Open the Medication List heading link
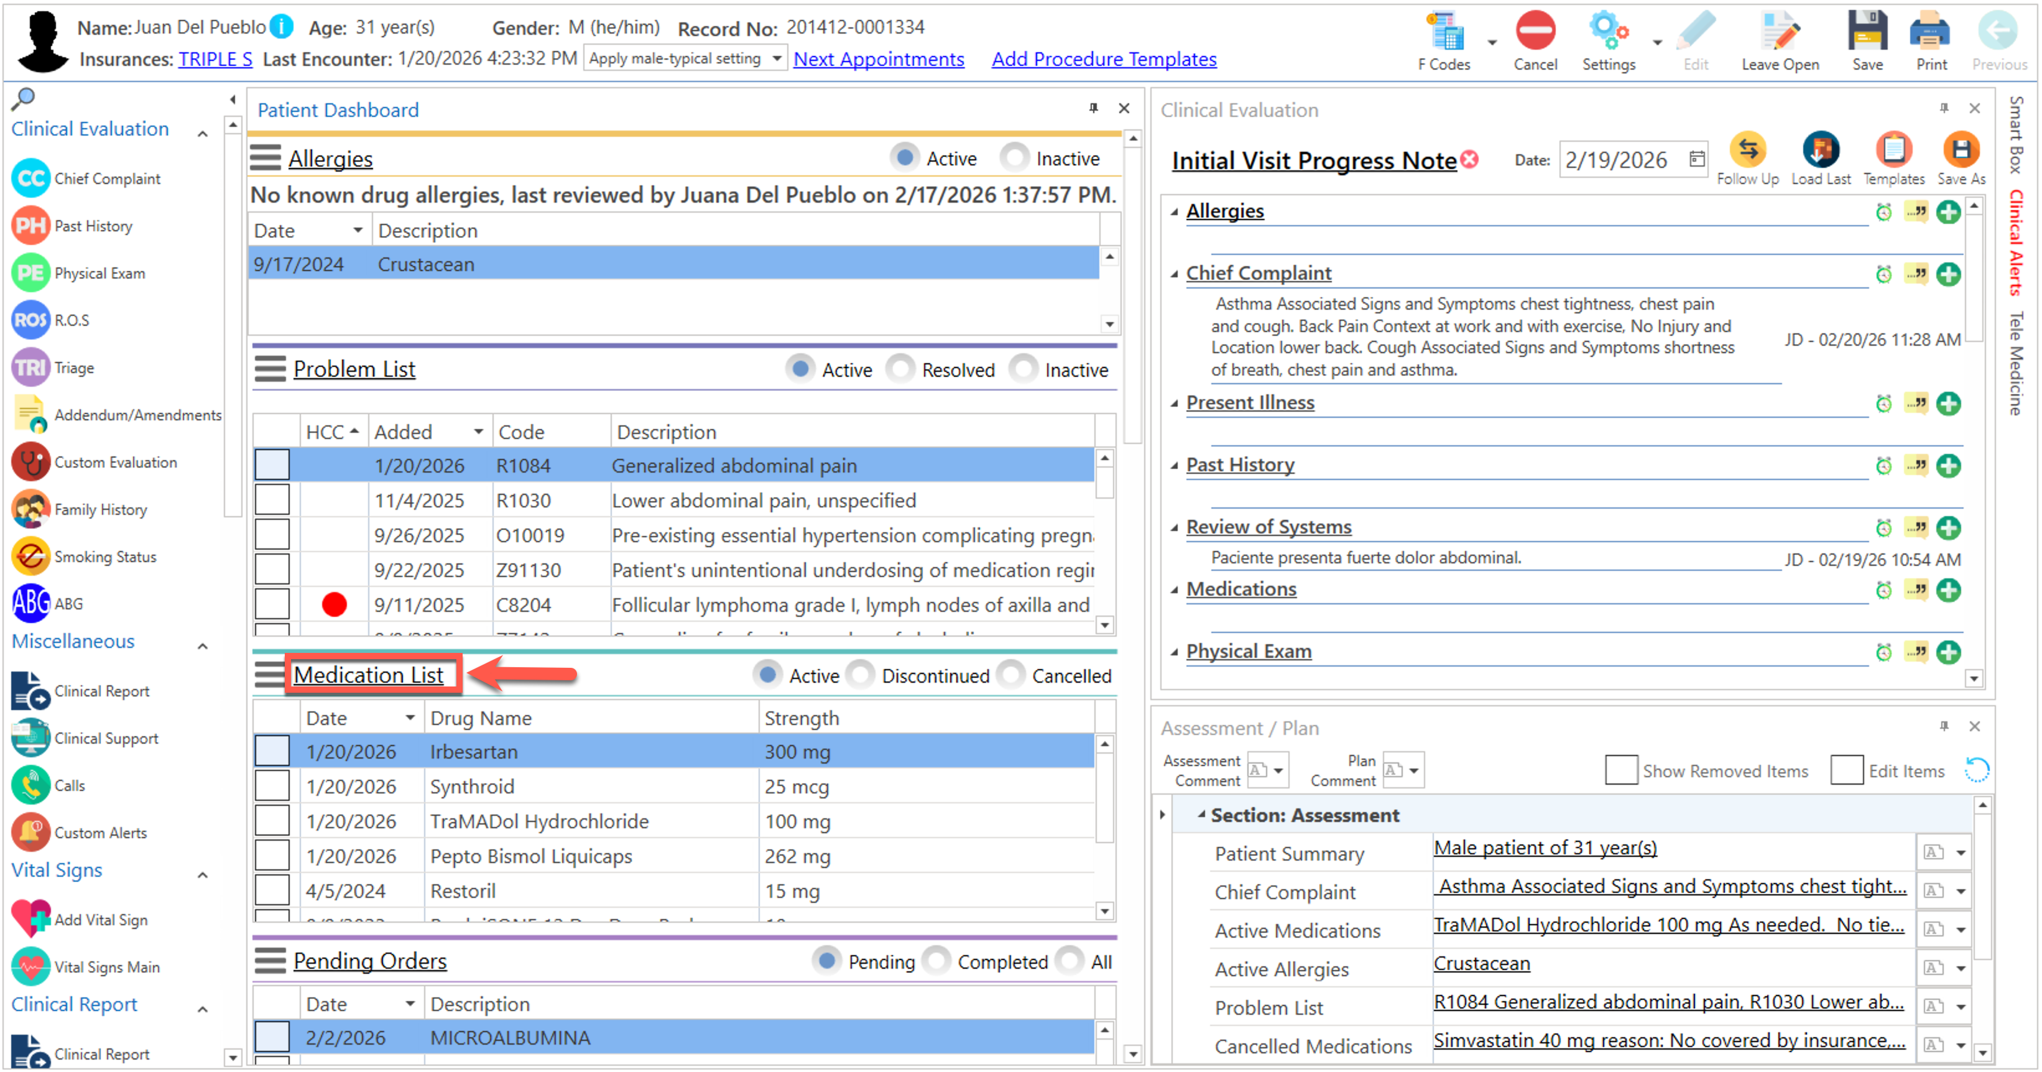The image size is (2042, 1072). coord(368,675)
